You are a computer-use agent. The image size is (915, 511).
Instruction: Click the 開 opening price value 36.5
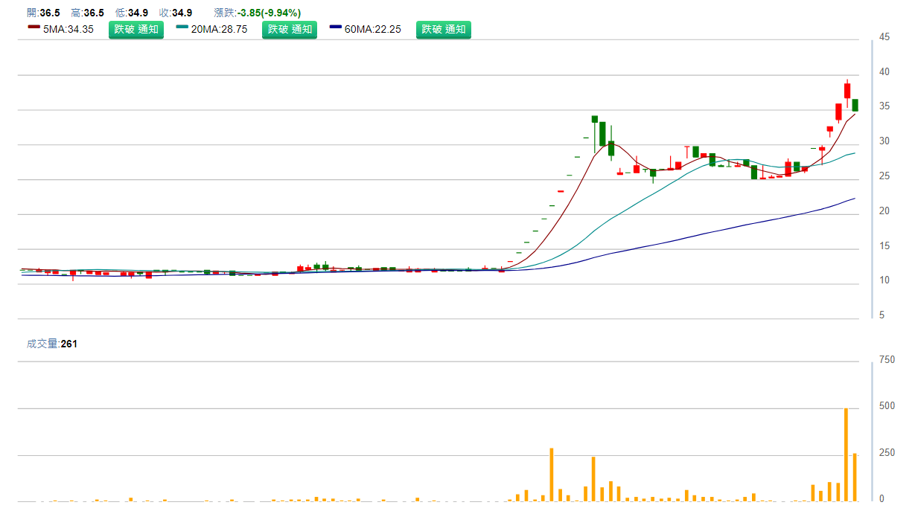click(50, 13)
